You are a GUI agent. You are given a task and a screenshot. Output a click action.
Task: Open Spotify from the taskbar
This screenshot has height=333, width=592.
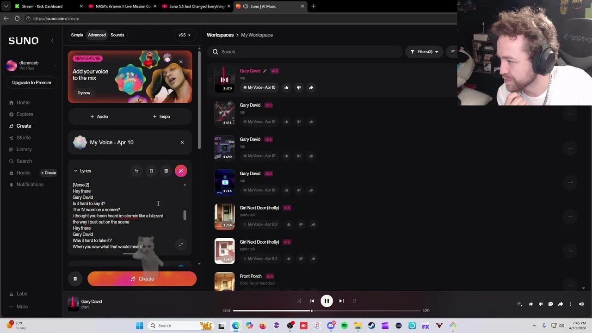(344, 326)
